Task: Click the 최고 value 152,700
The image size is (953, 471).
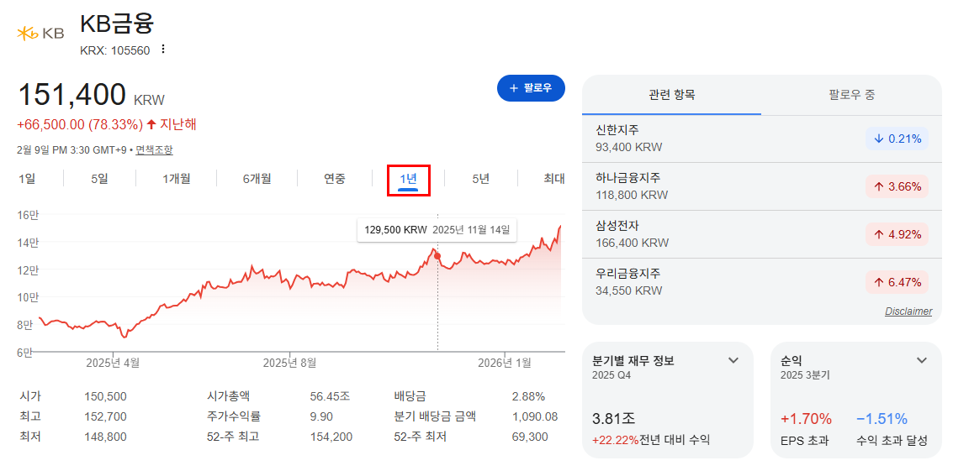Action: coord(106,417)
